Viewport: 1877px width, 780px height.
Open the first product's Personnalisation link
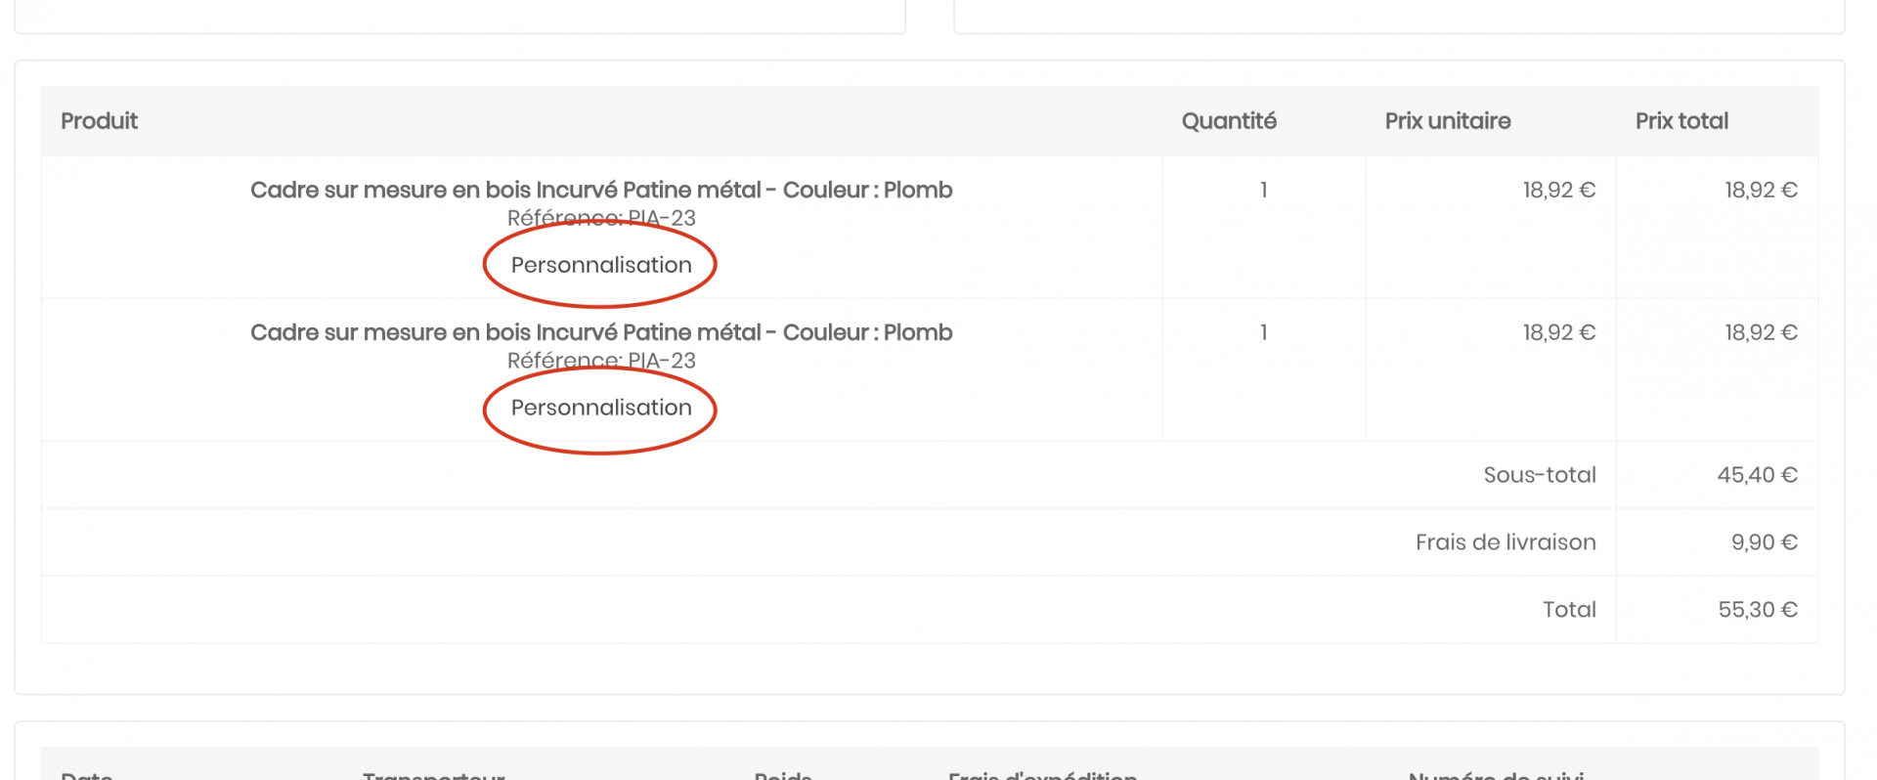[601, 265]
